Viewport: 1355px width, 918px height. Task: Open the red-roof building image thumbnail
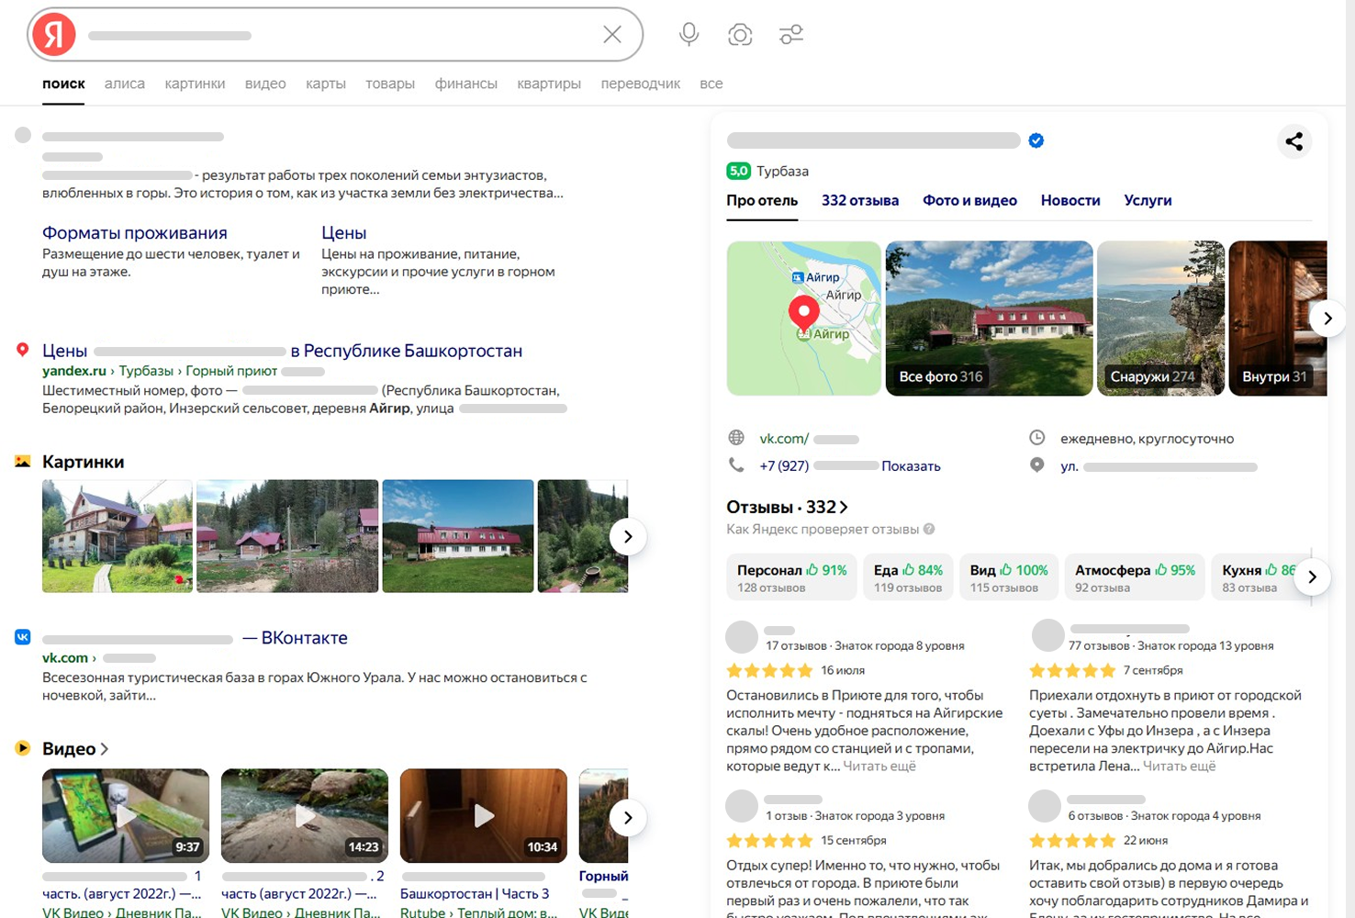[458, 536]
